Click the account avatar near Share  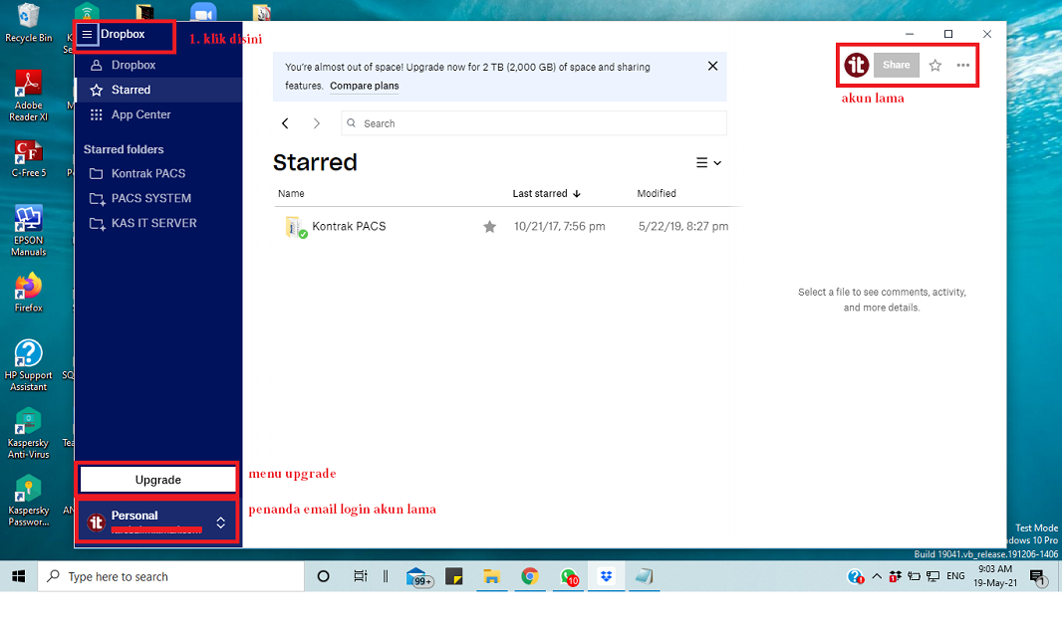tap(857, 65)
